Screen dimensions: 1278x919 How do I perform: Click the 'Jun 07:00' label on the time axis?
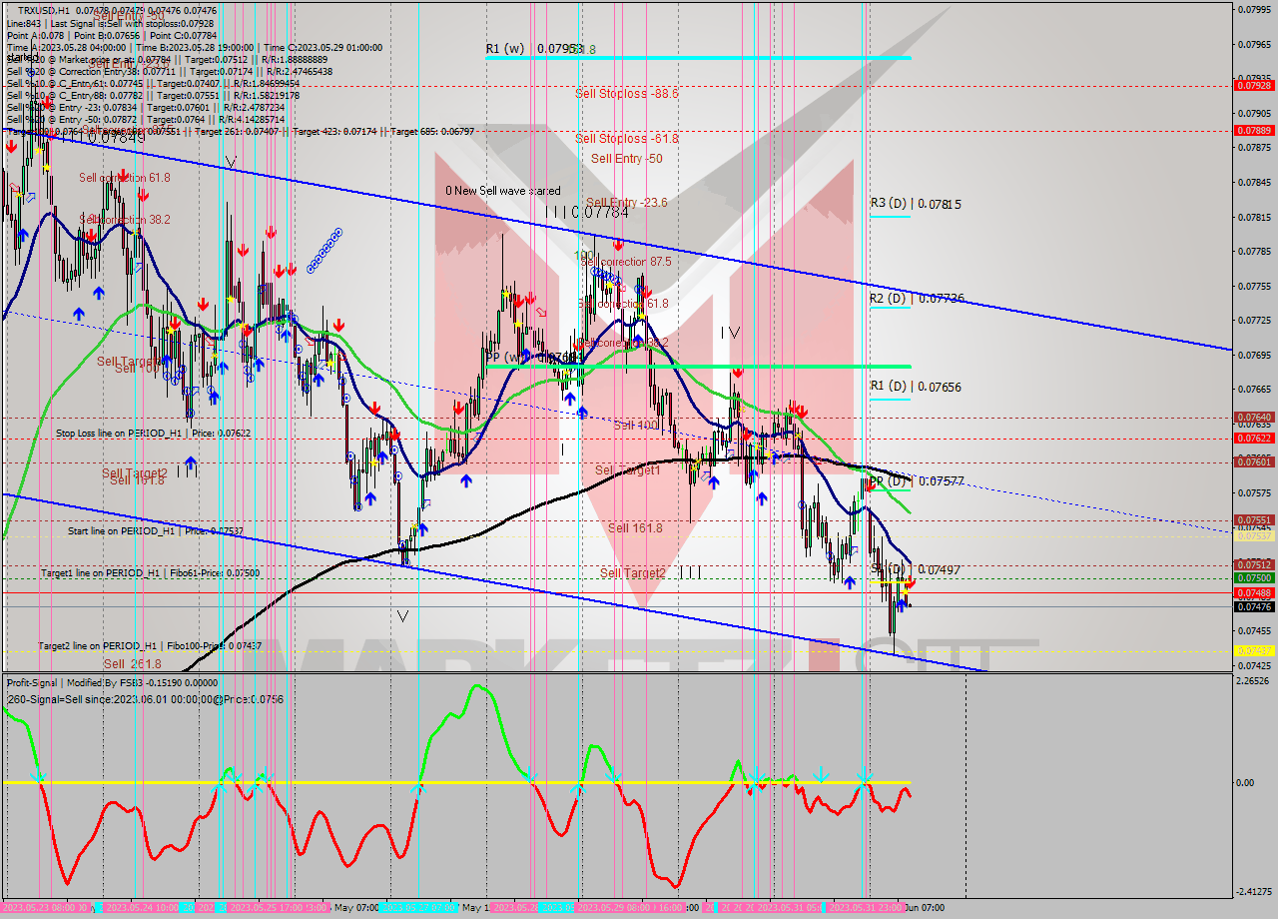924,908
